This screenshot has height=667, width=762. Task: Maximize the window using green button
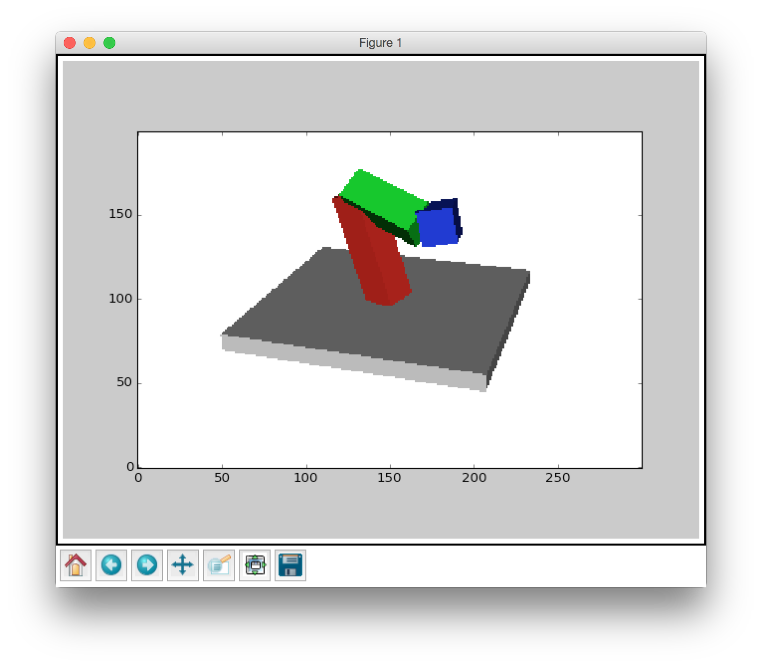(x=109, y=43)
